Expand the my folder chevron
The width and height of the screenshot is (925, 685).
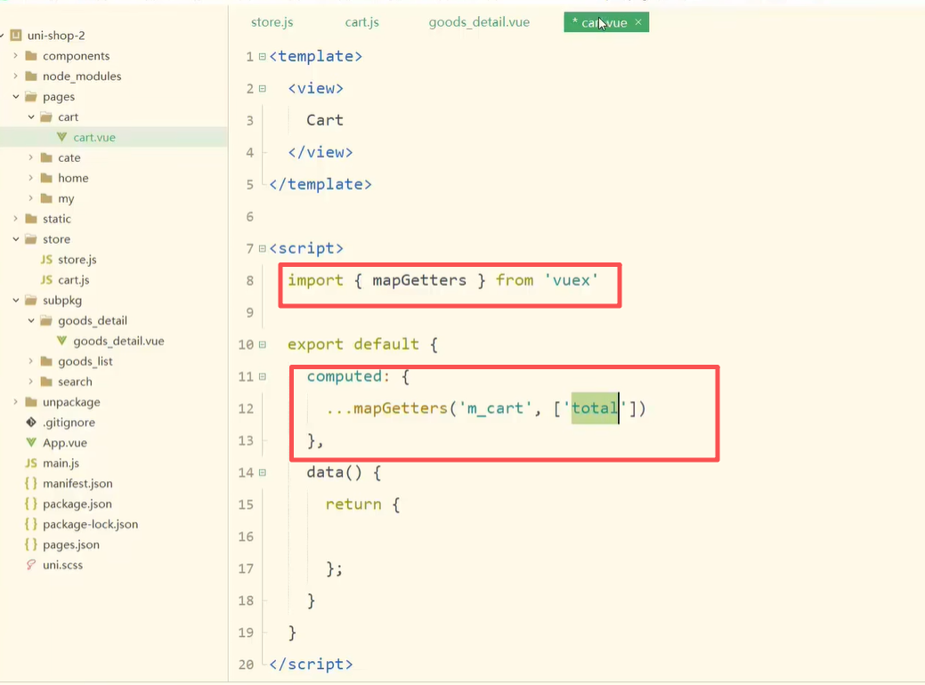click(x=30, y=198)
